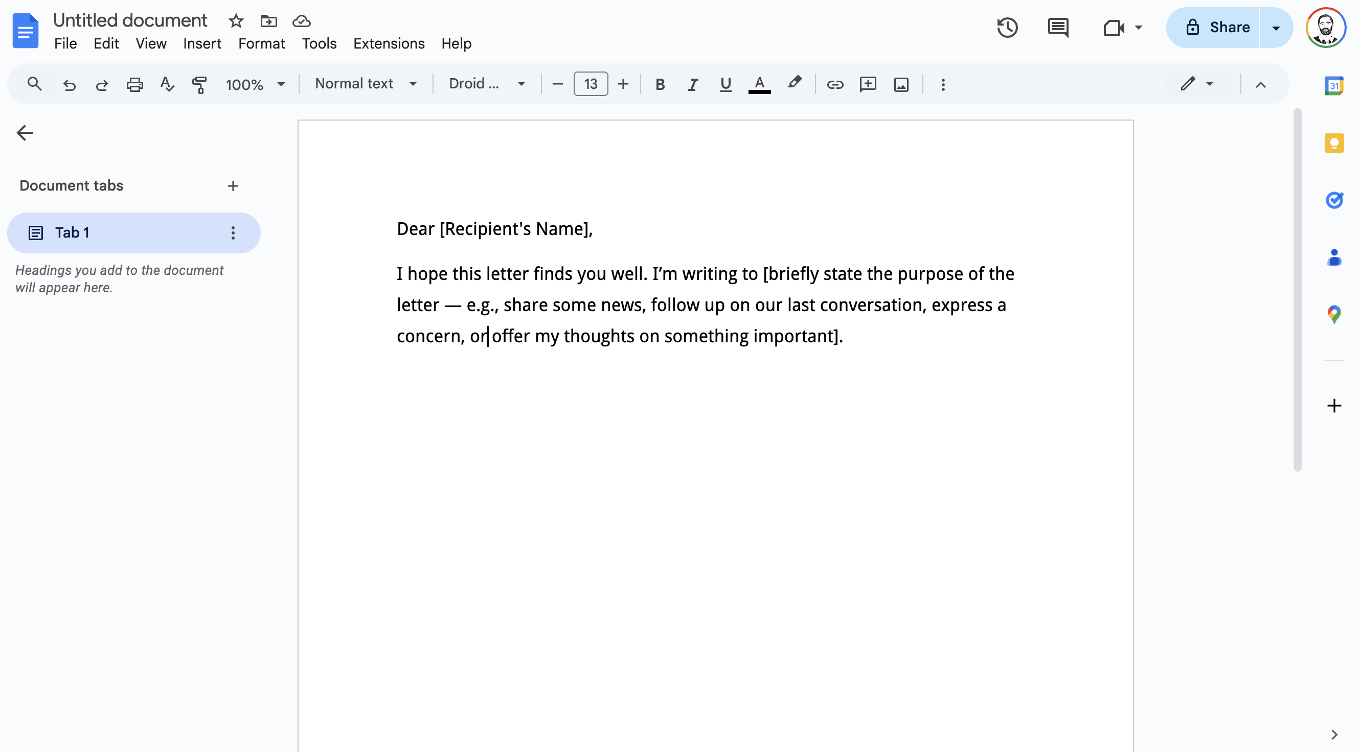The height and width of the screenshot is (752, 1360).
Task: Click the Share button
Action: [x=1213, y=28]
